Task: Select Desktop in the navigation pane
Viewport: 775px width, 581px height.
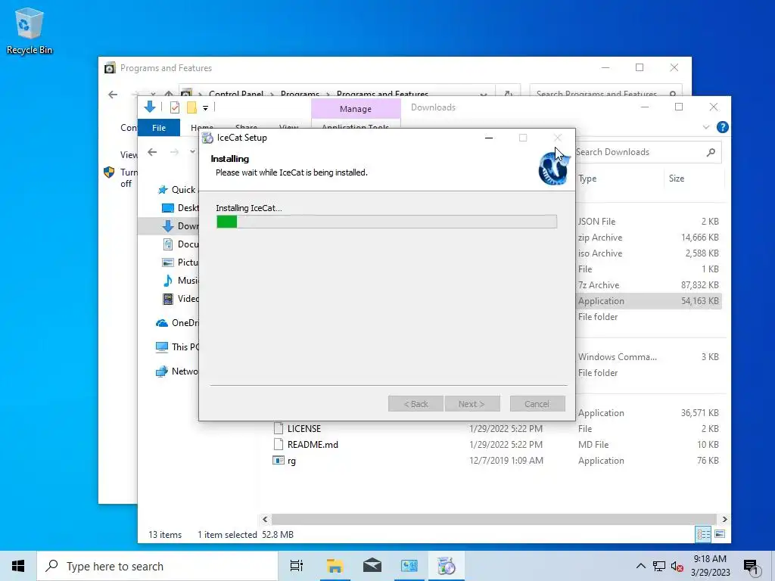Action: coord(180,208)
